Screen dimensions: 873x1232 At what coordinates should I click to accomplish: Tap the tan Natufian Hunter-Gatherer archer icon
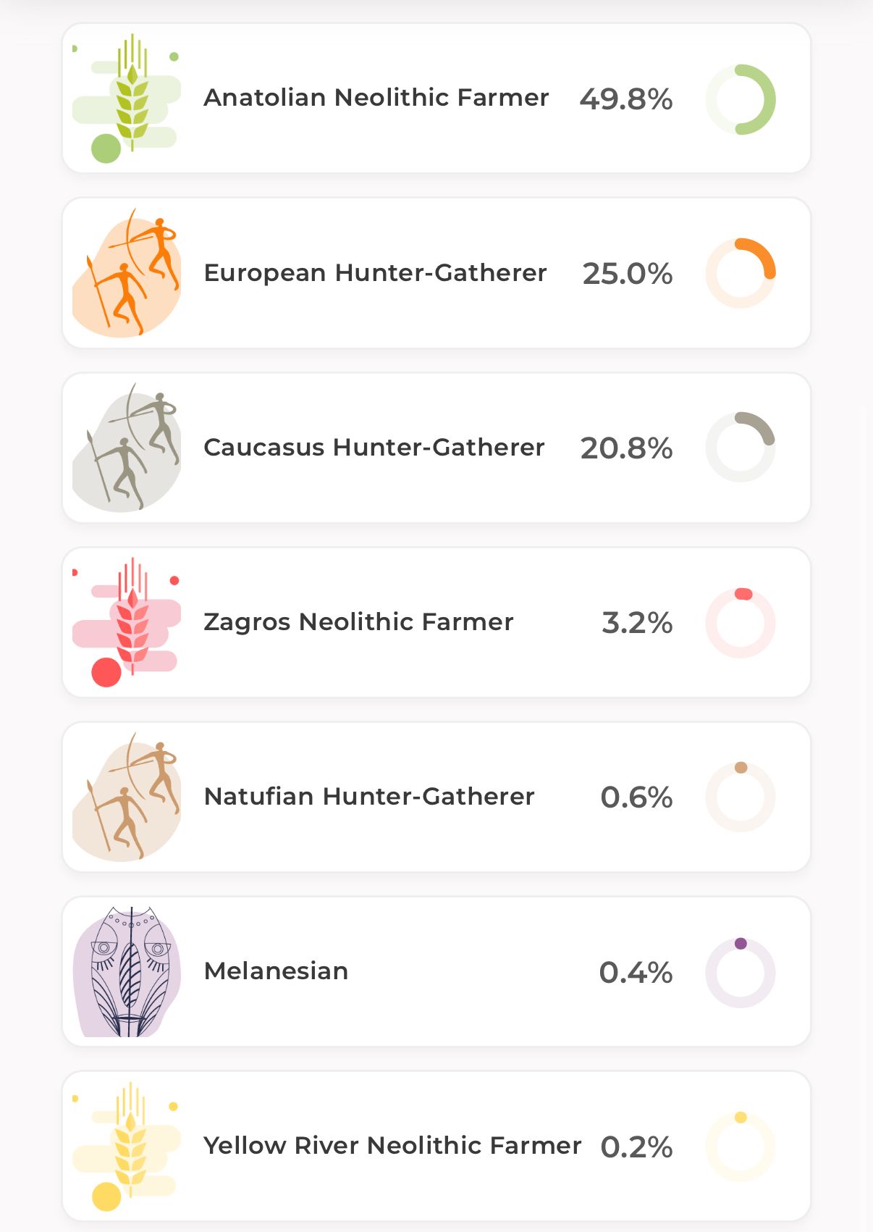coord(127,797)
